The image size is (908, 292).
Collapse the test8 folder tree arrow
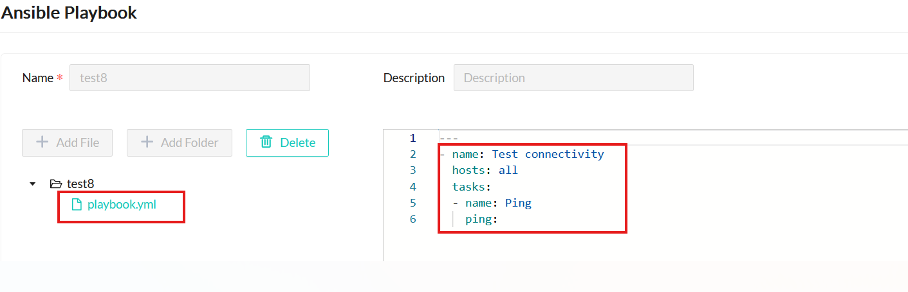click(x=33, y=184)
